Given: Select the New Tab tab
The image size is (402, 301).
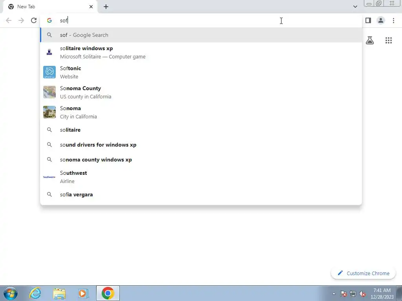Looking at the screenshot, I should [x=50, y=7].
